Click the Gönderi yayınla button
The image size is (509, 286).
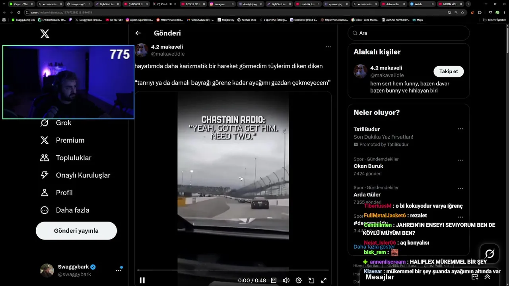click(x=76, y=231)
